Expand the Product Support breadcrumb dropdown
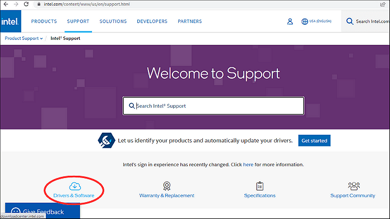This screenshot has height=219, width=390. click(24, 38)
